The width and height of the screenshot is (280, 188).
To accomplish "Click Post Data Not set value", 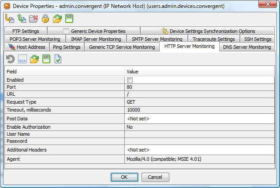I will (199, 119).
